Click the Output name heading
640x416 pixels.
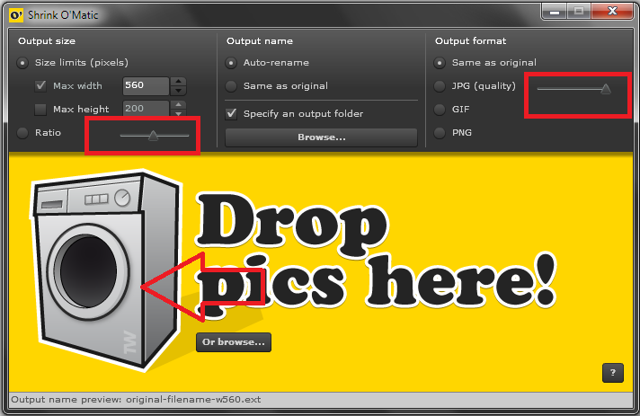tap(260, 41)
